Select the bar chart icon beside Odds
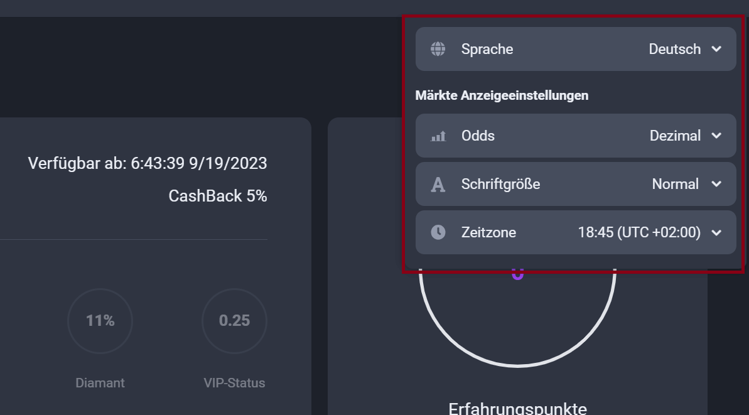Screen dimensions: 749x415 [x=439, y=135]
